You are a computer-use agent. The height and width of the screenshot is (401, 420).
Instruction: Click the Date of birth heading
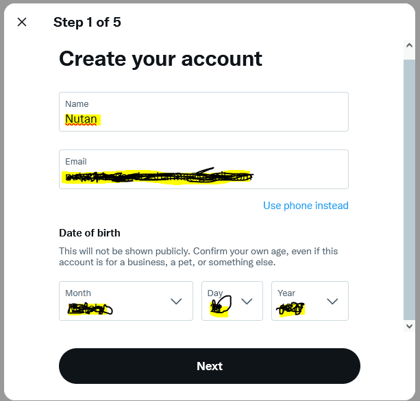coord(90,233)
